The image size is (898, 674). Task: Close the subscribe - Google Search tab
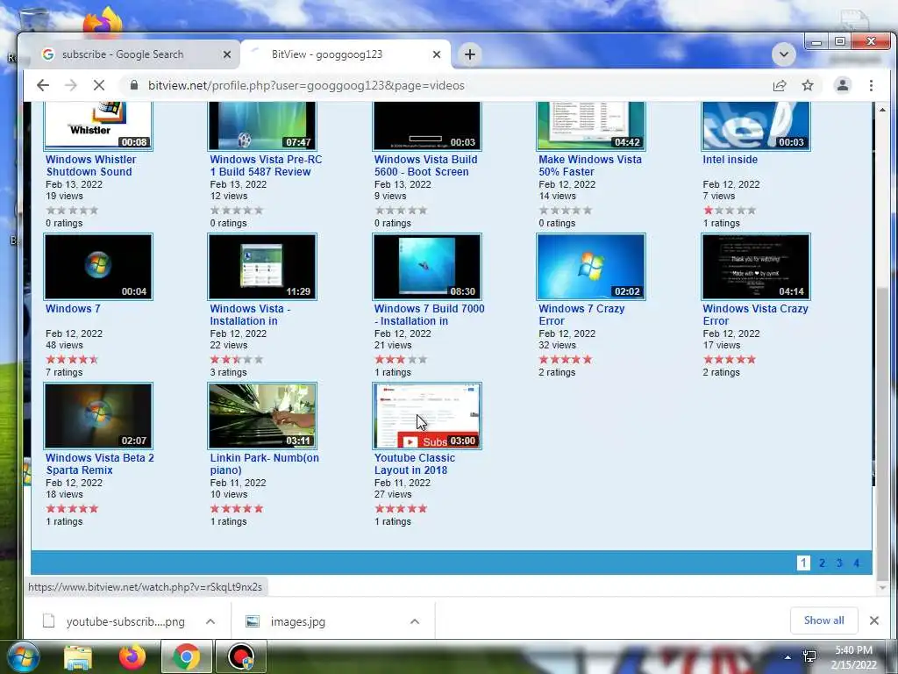pos(227,54)
